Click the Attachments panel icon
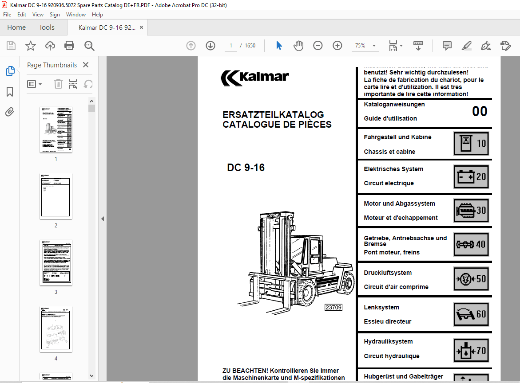The image size is (520, 383). point(10,112)
